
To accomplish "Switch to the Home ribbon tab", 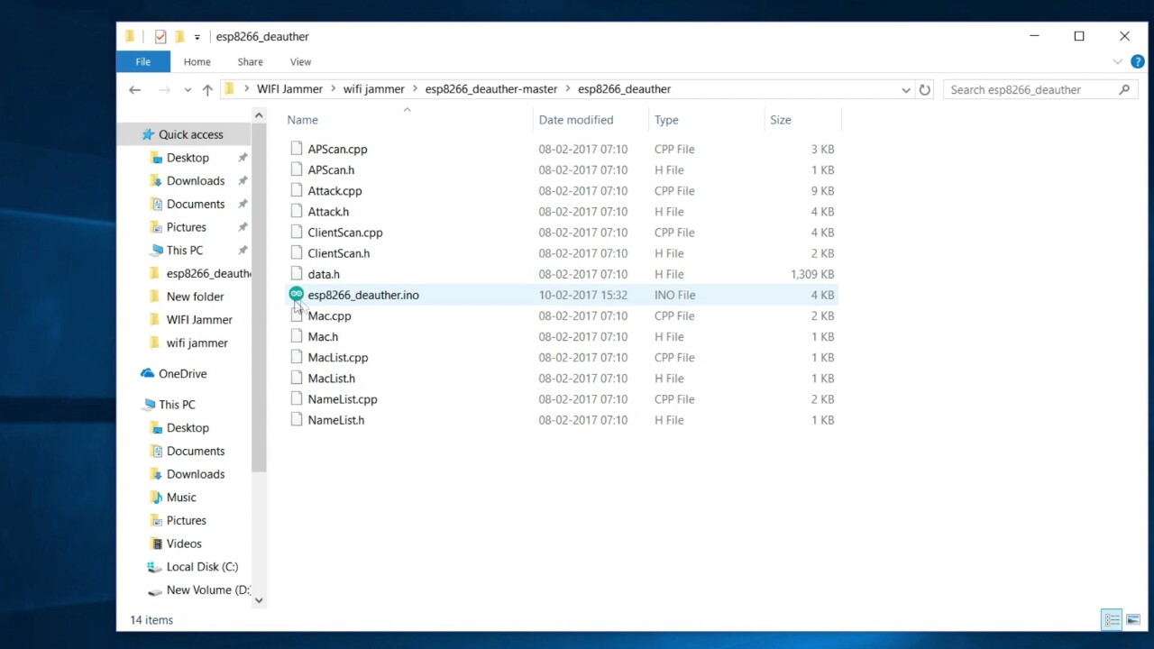I will (x=197, y=61).
